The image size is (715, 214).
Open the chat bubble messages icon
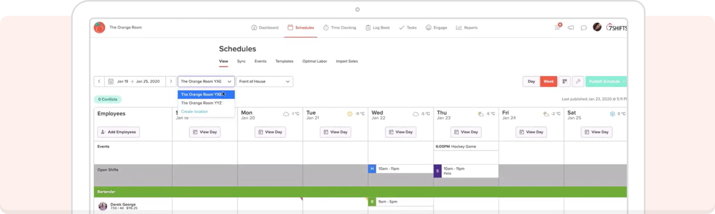[584, 28]
